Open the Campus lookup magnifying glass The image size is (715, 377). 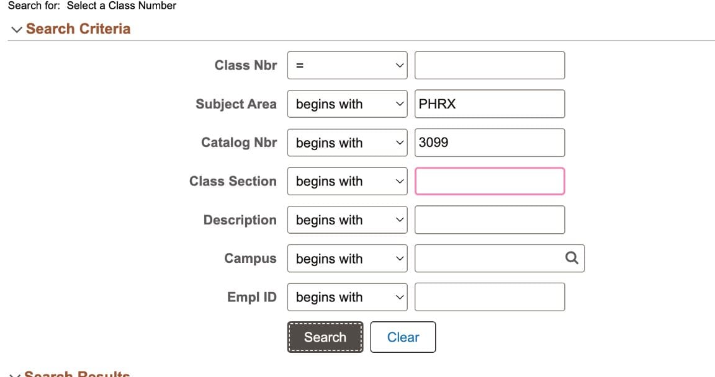pos(571,258)
